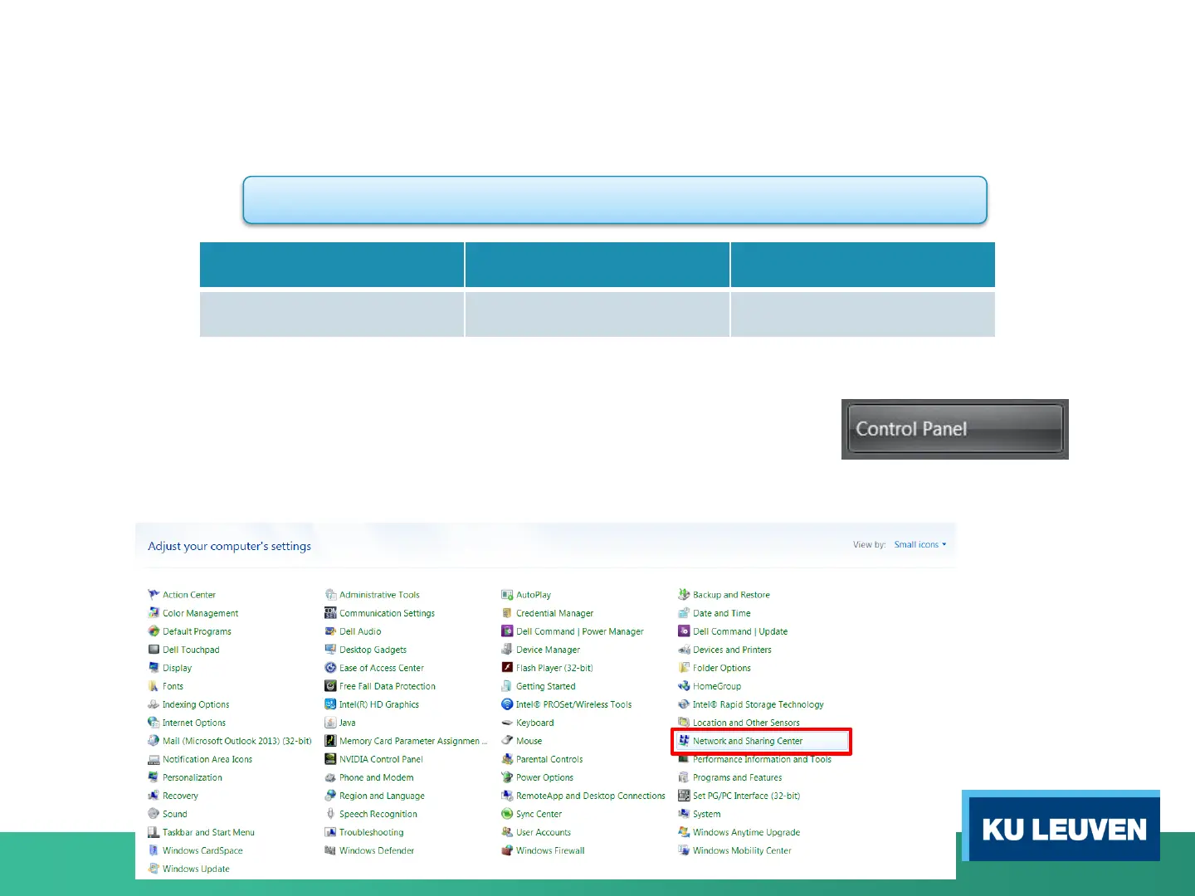This screenshot has width=1195, height=896.
Task: Open Personalization link
Action: coord(193,777)
